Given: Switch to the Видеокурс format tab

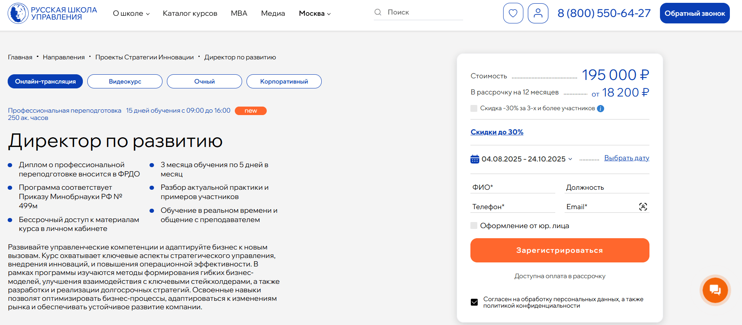Looking at the screenshot, I should pyautogui.click(x=125, y=82).
